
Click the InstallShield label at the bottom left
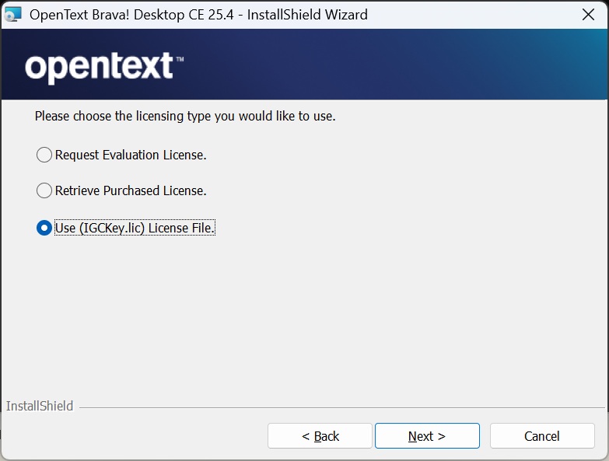pos(40,406)
